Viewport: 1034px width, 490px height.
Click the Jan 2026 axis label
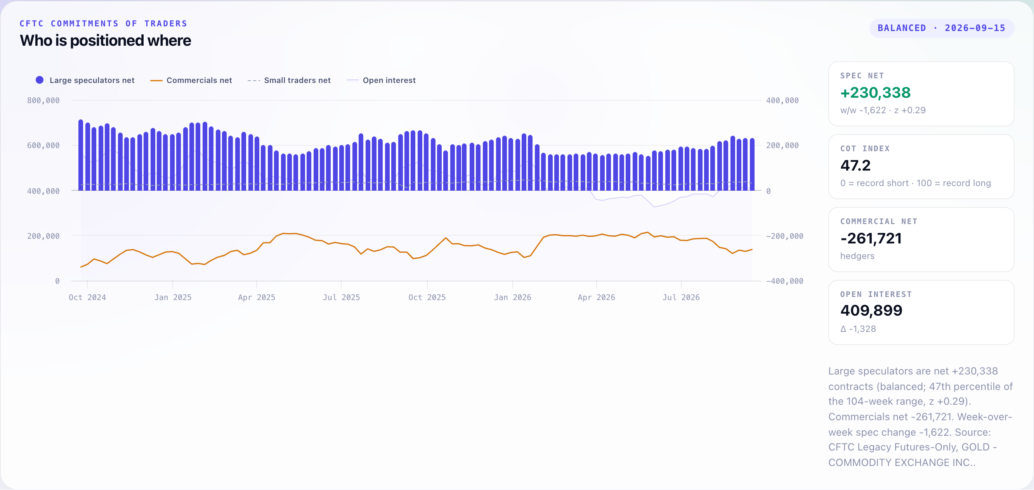coord(513,297)
